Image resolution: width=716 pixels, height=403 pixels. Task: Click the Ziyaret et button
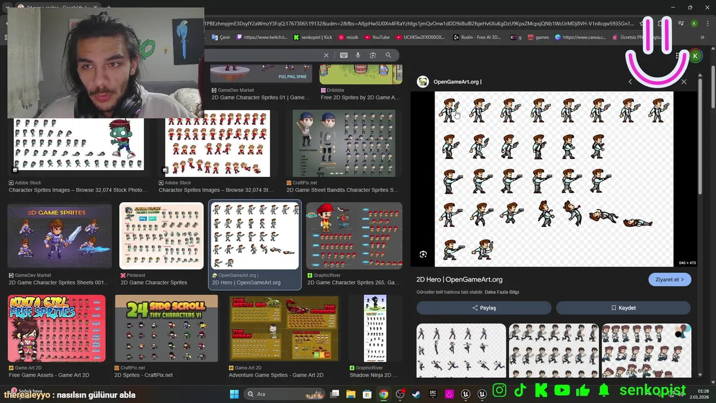coord(670,279)
